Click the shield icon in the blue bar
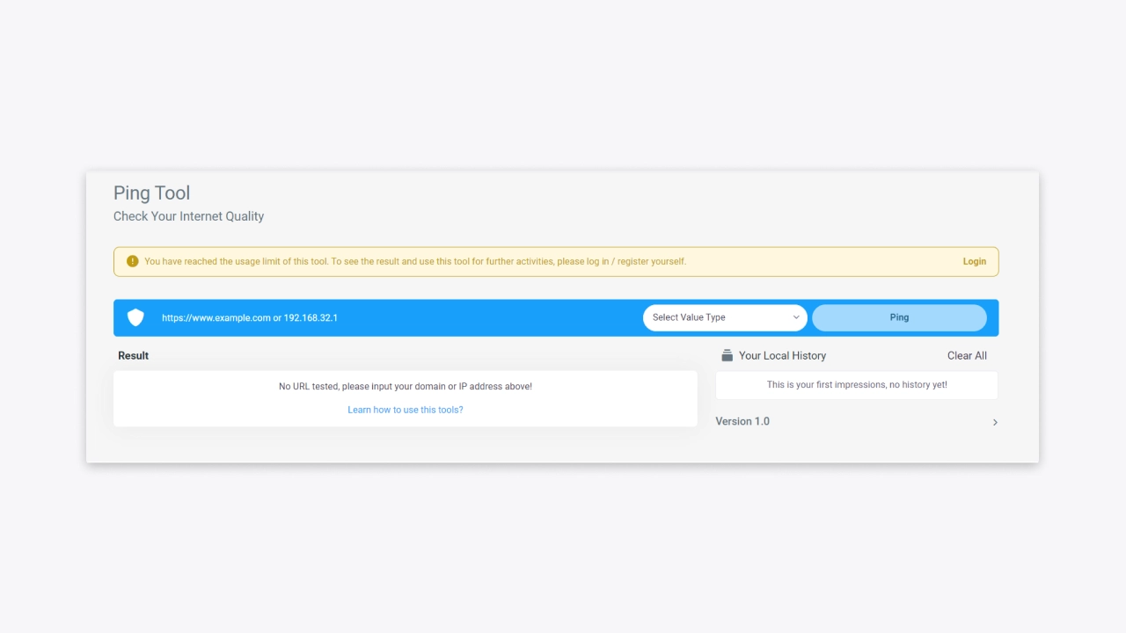Image resolution: width=1126 pixels, height=633 pixels. tap(135, 317)
